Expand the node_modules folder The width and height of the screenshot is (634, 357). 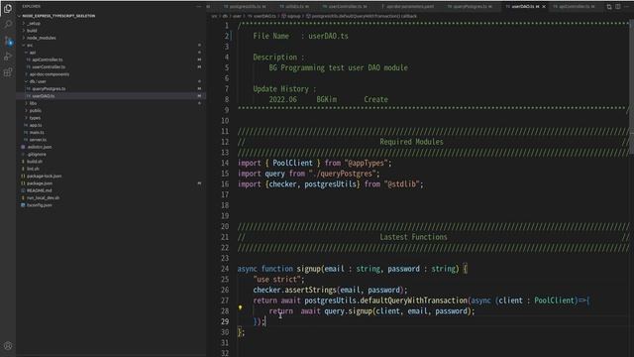[x=41, y=38]
